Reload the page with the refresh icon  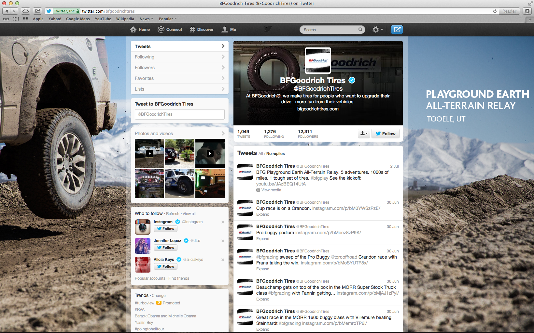tap(495, 11)
